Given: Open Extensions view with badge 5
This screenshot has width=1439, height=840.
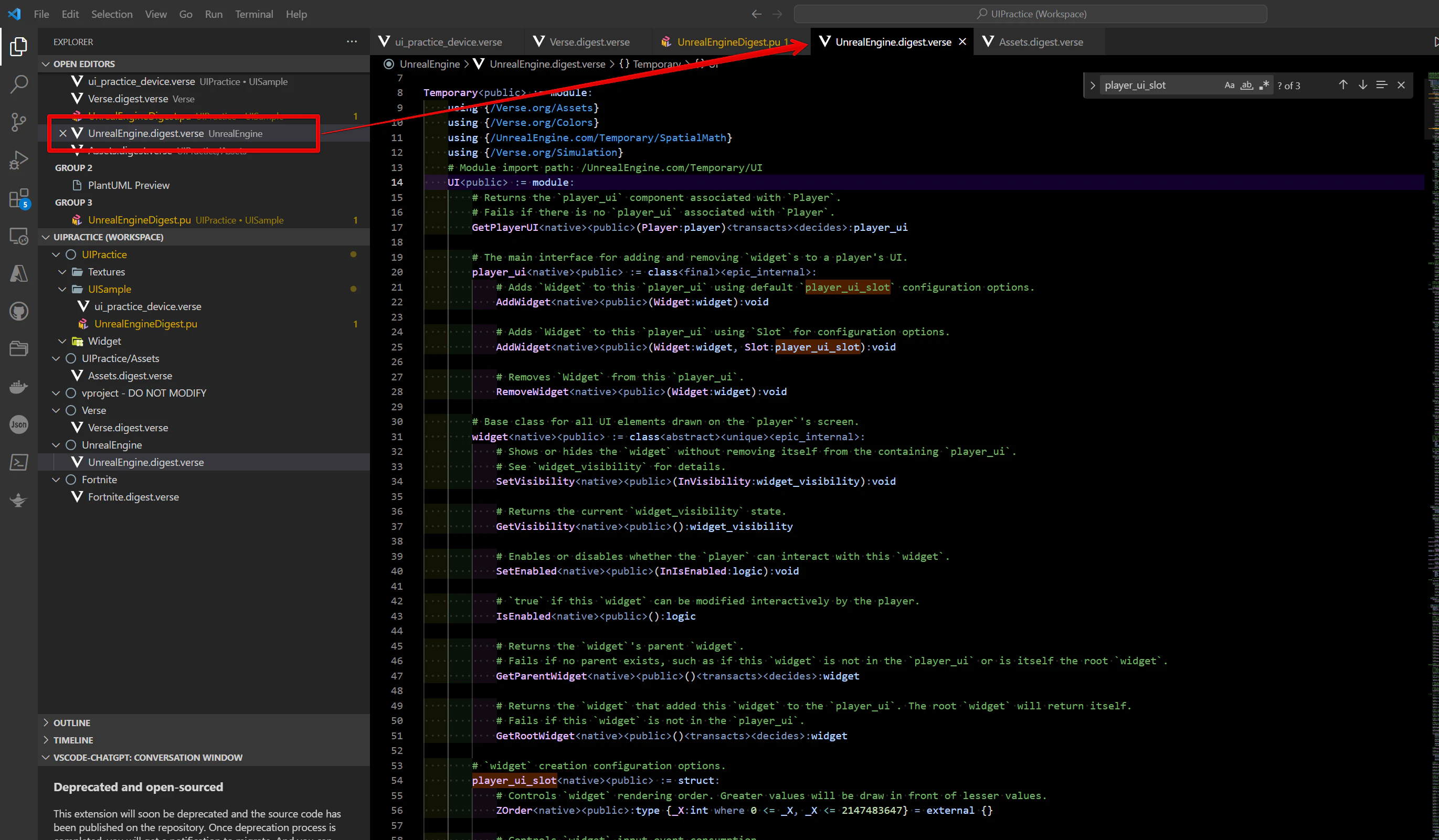Looking at the screenshot, I should tap(18, 198).
